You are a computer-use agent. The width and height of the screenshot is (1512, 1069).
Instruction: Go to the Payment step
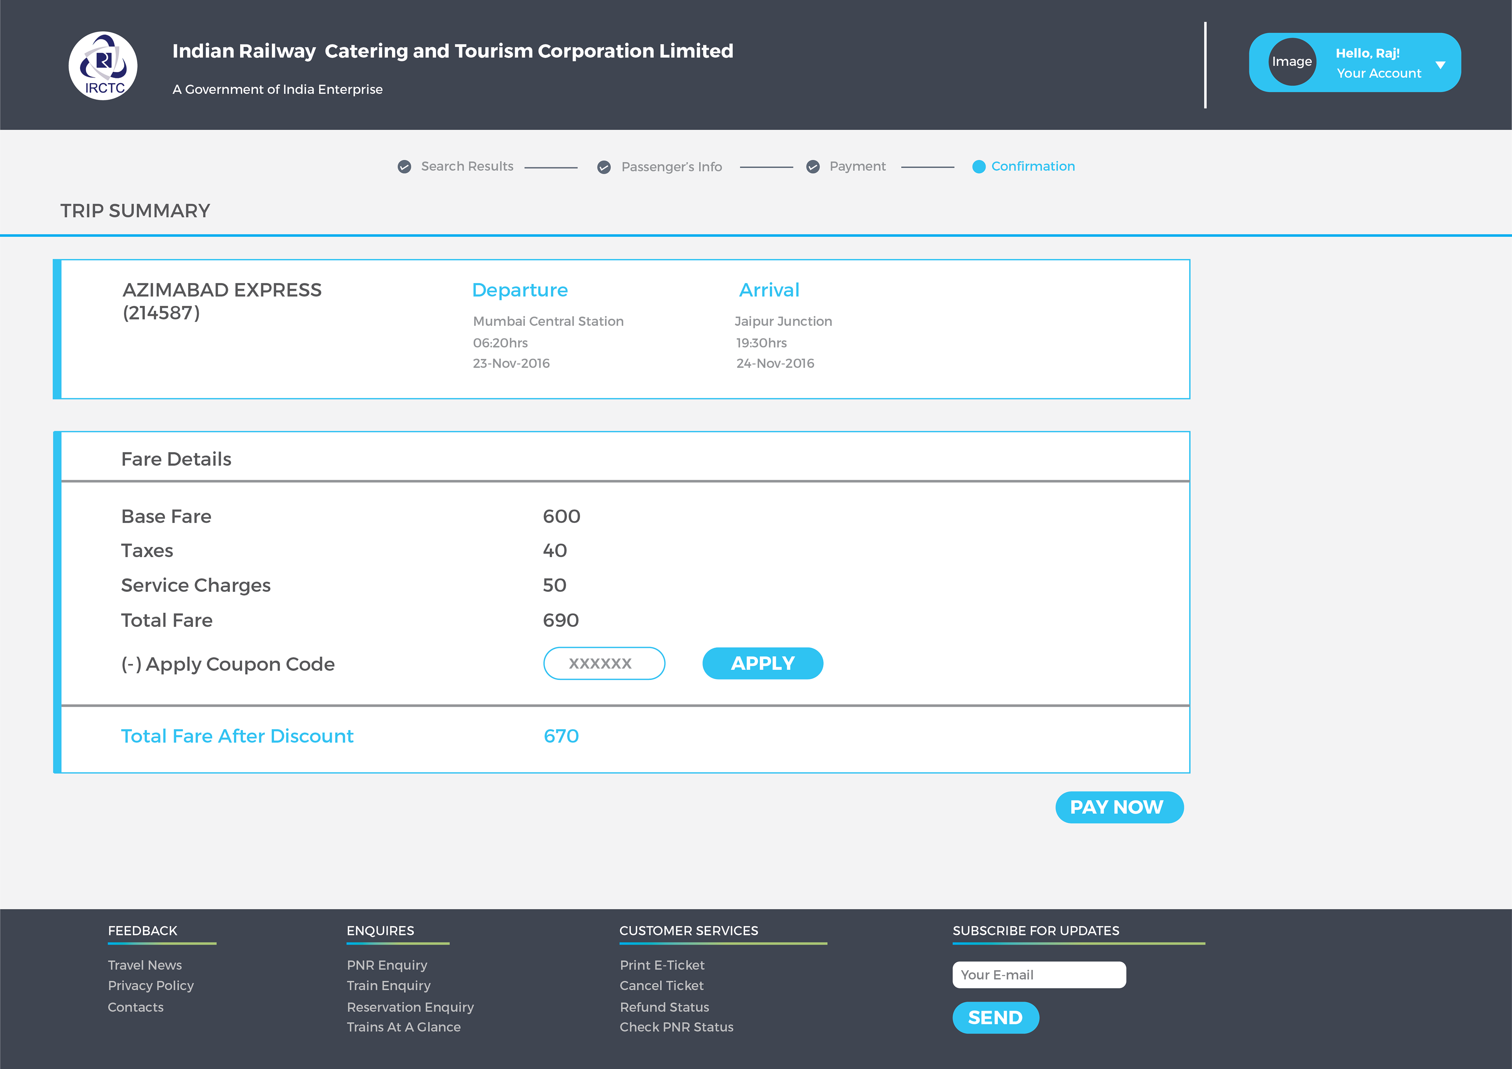pos(858,166)
